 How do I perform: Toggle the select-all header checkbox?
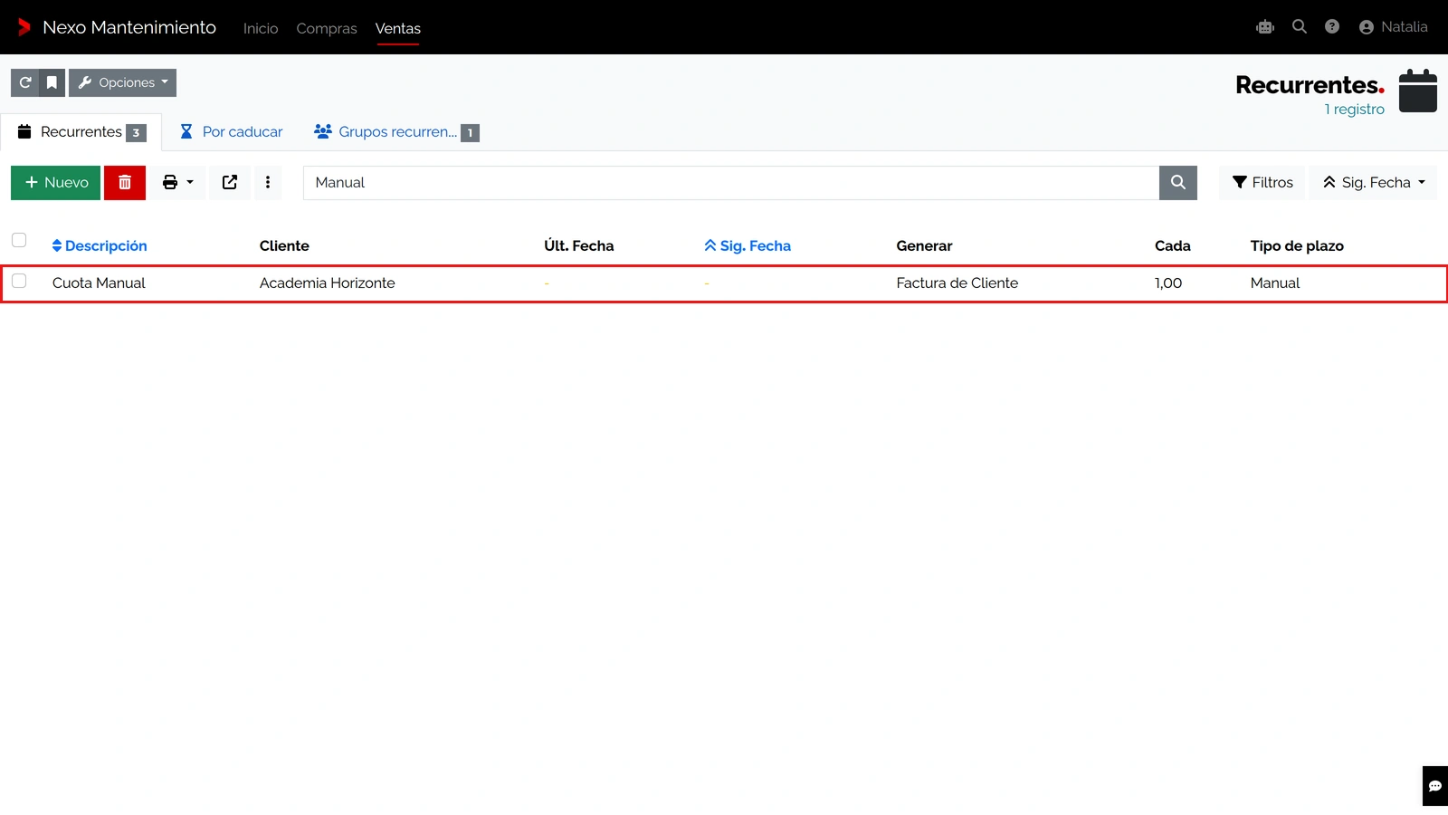[x=19, y=240]
